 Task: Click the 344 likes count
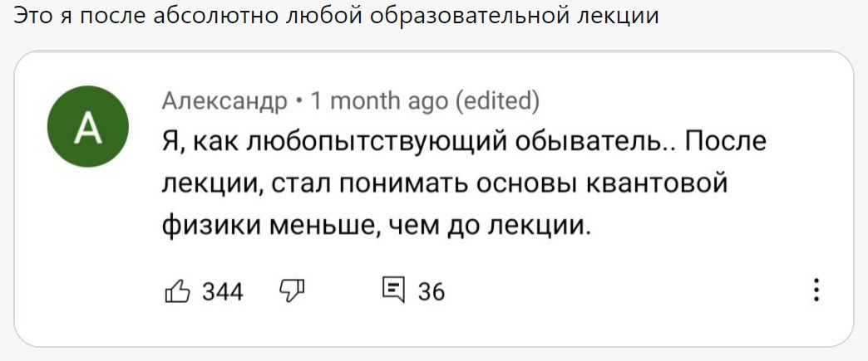223,291
